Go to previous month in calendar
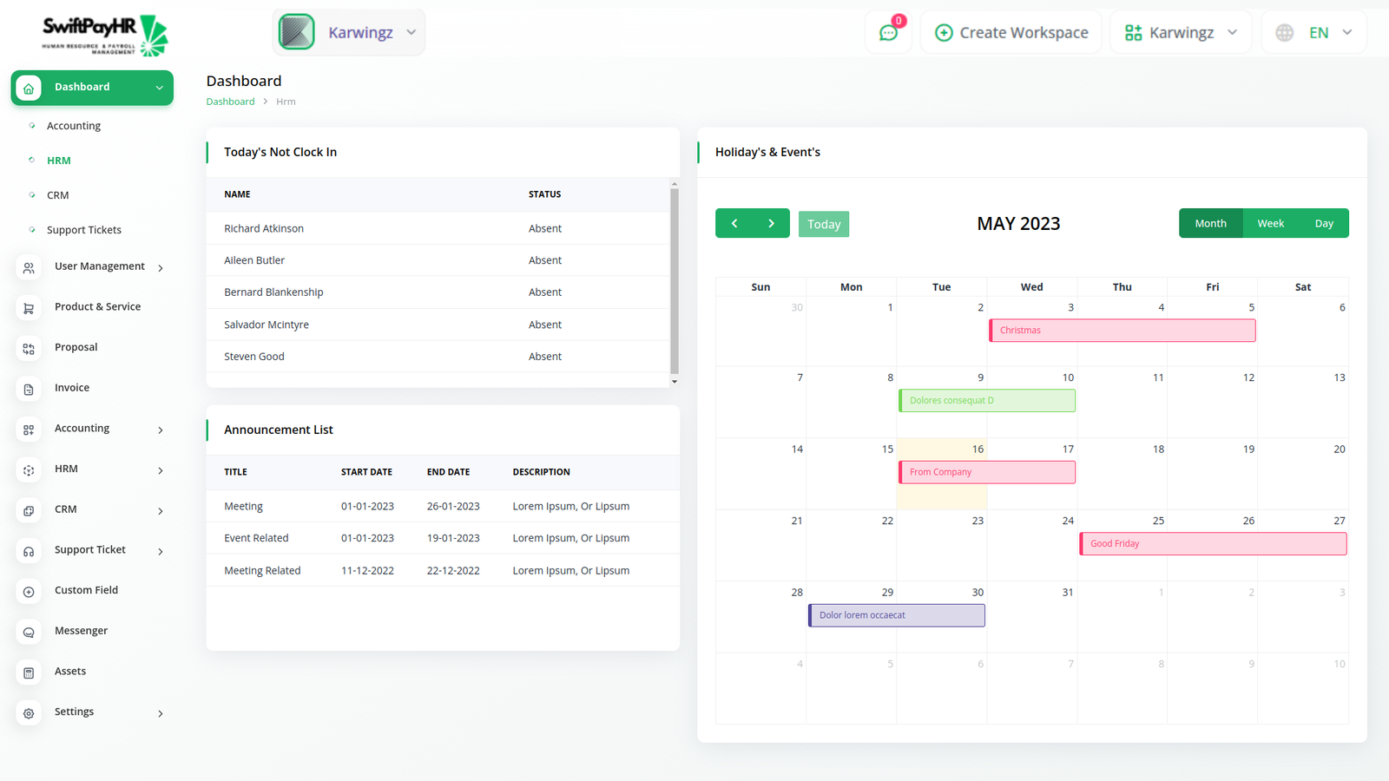 point(734,223)
